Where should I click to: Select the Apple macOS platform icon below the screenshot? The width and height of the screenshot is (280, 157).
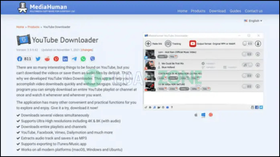[196, 115]
